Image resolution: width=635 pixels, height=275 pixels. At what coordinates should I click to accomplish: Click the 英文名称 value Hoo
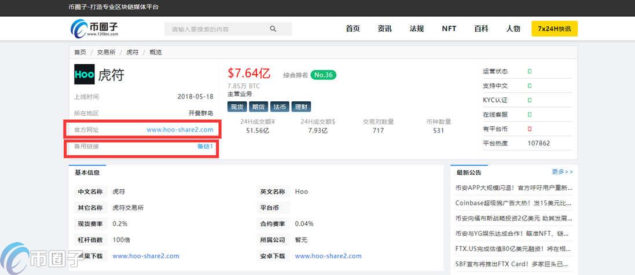click(302, 192)
